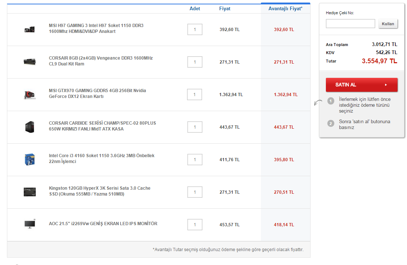Image resolution: width=407 pixels, height=265 pixels.
Task: Select quantity field for MSI H97 motherboard
Action: pyautogui.click(x=195, y=29)
